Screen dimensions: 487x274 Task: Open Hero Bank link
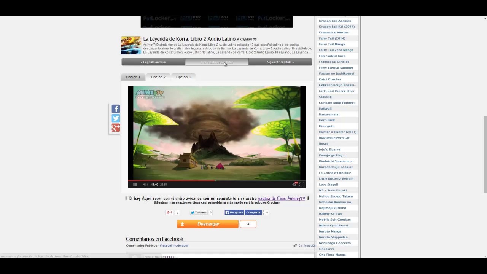tap(327, 120)
